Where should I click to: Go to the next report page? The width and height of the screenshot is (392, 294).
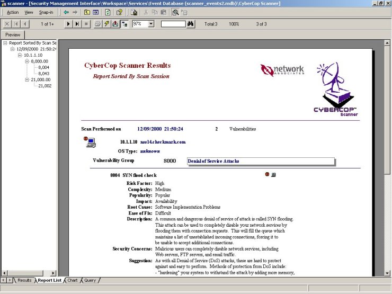point(68,24)
